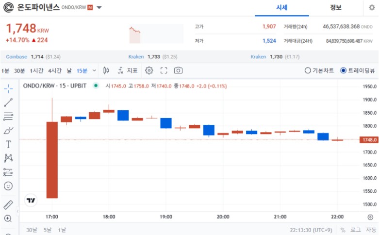
Task: Select the 트레이딩뷰 radio option
Action: [358, 70]
